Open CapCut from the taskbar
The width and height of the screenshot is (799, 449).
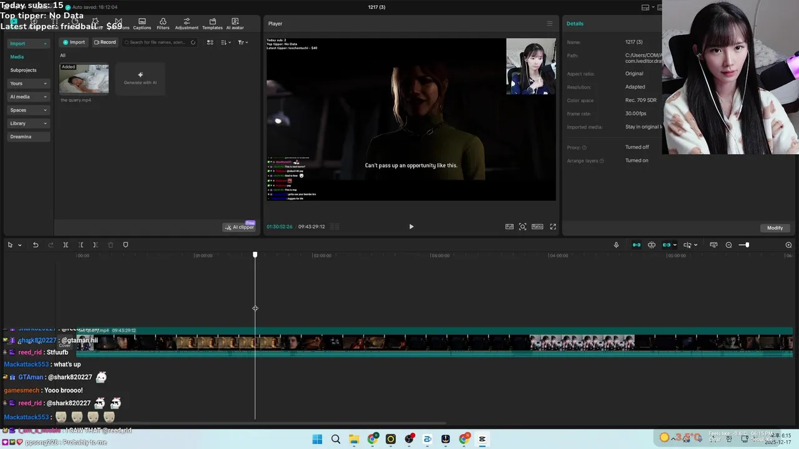[482, 439]
